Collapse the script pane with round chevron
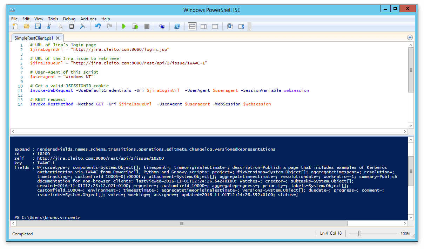424x249 pixels. 410,37
